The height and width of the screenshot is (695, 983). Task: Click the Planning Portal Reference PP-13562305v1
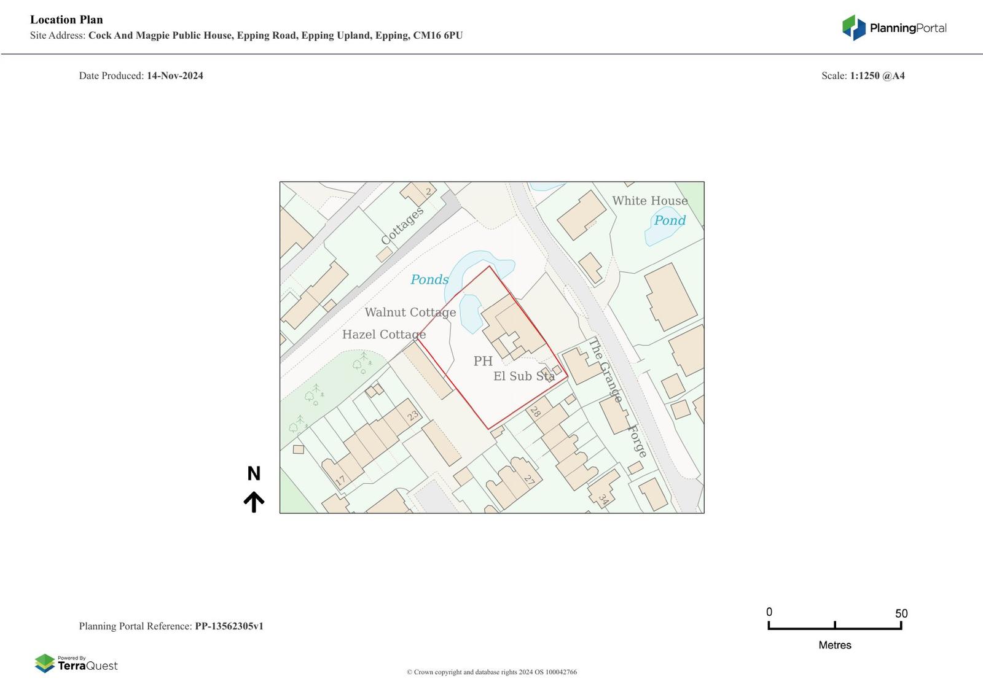coord(171,626)
